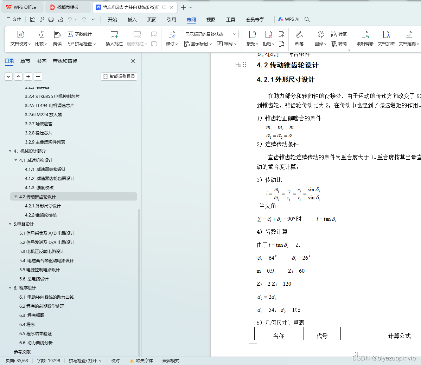Switch to 章节 navigation tab

tap(25, 61)
